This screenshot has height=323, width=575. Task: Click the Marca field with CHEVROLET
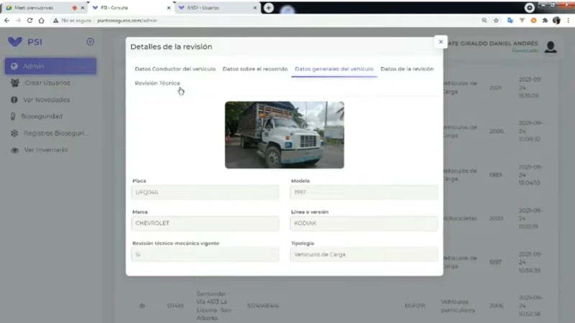[205, 223]
